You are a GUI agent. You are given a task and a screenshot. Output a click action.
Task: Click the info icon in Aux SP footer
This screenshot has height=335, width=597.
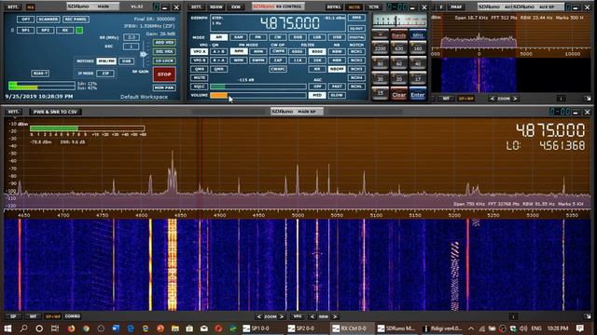click(561, 99)
